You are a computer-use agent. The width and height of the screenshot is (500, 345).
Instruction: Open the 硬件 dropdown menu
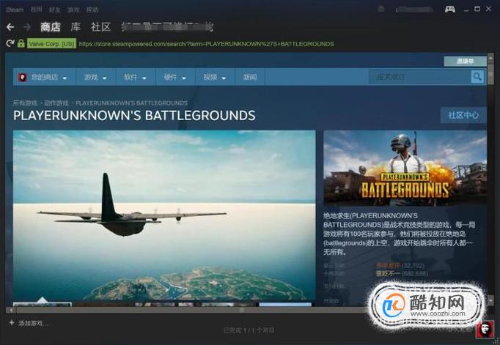pos(174,77)
